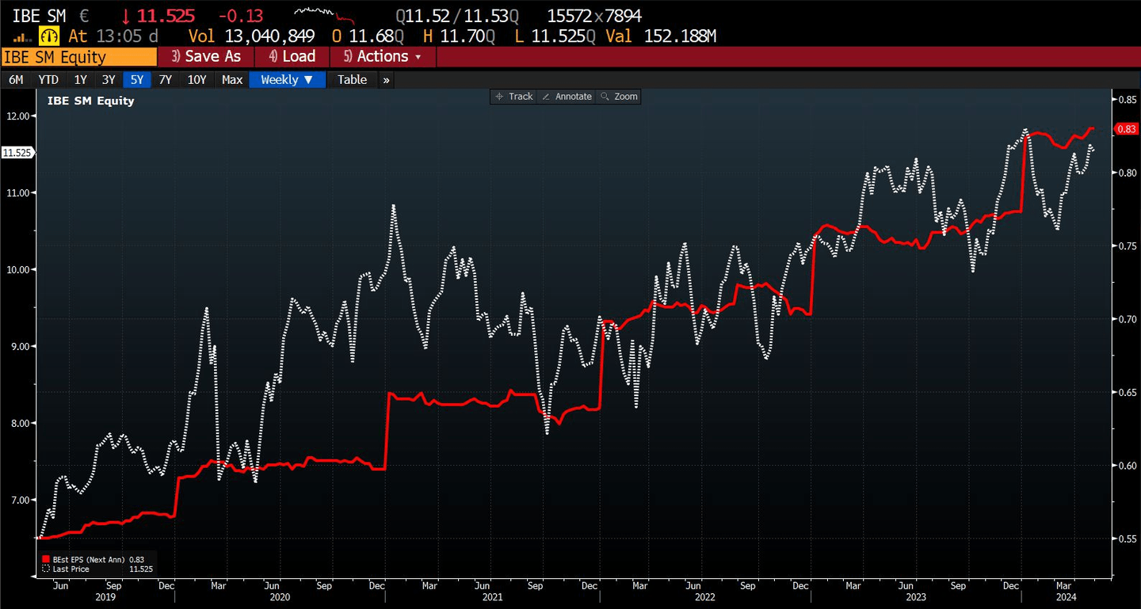Expand the Actions menu
Image resolution: width=1141 pixels, height=609 pixels.
click(381, 56)
